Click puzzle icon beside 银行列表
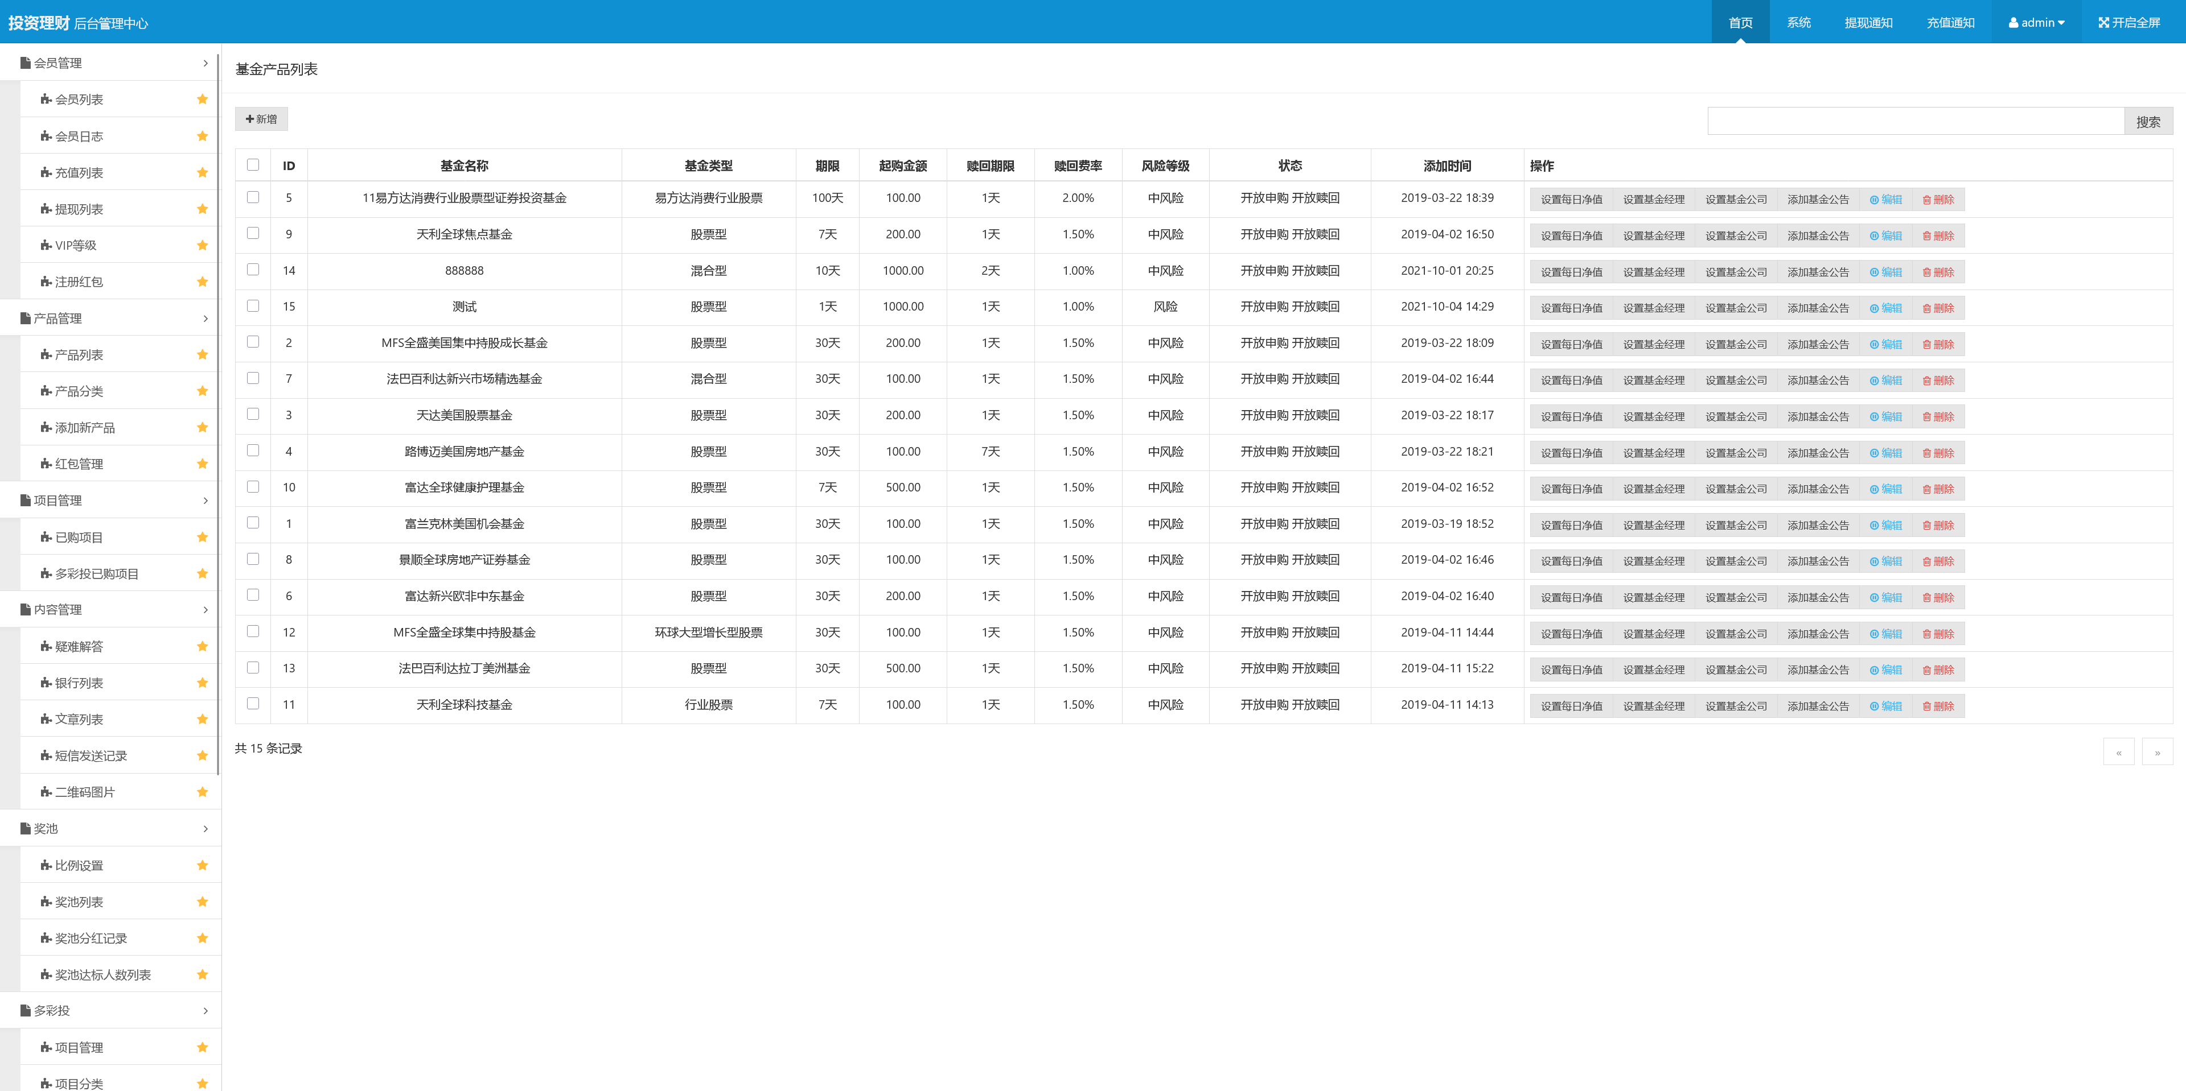Screen dimensions: 2186x1091 (x=46, y=683)
